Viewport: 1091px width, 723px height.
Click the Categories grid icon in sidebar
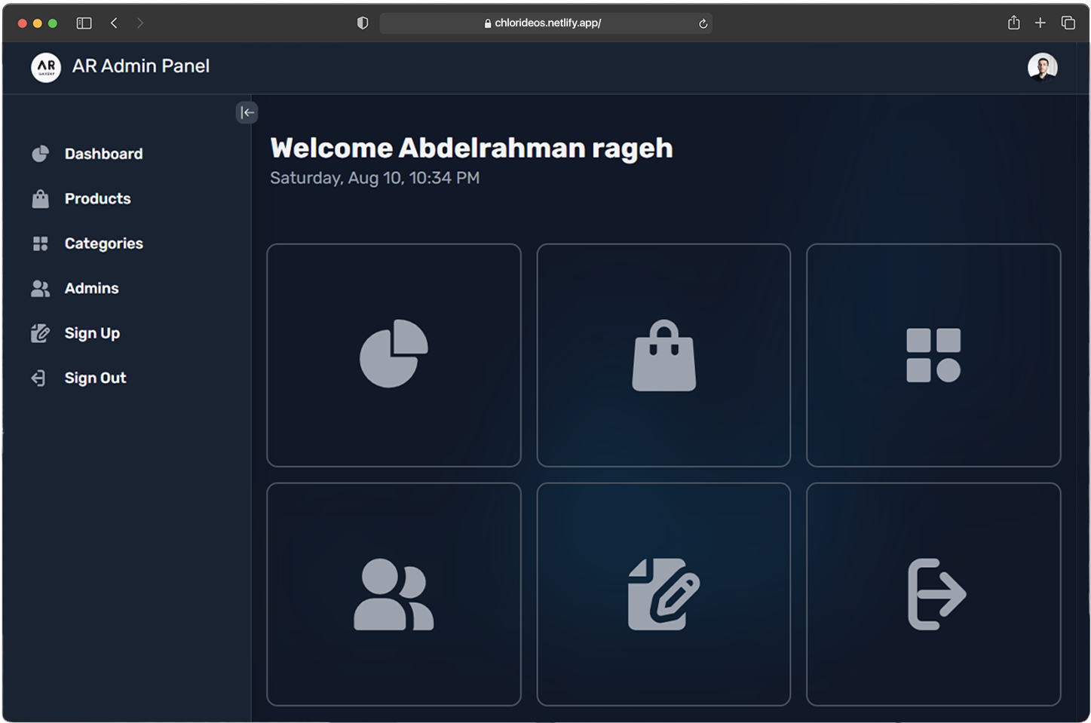[40, 244]
